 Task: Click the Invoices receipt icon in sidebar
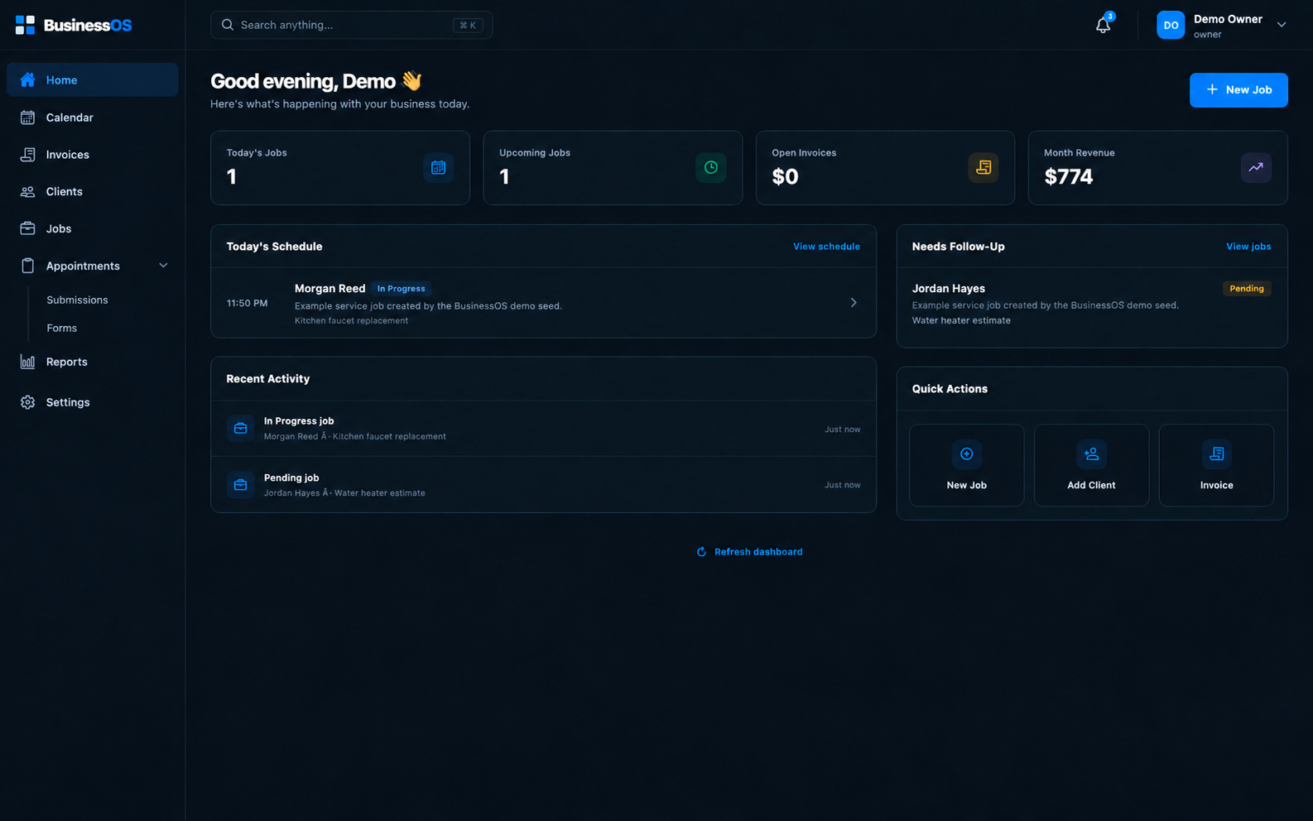[x=27, y=155]
